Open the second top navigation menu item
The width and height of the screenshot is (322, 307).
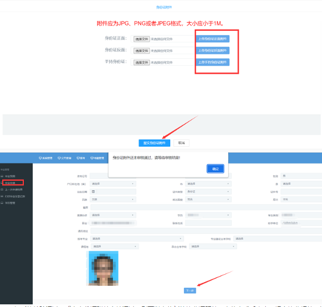tap(65, 158)
